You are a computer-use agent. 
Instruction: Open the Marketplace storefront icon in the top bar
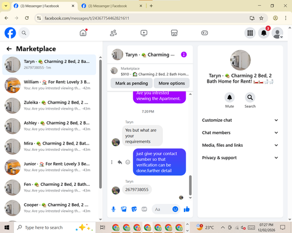pyautogui.click(x=174, y=33)
